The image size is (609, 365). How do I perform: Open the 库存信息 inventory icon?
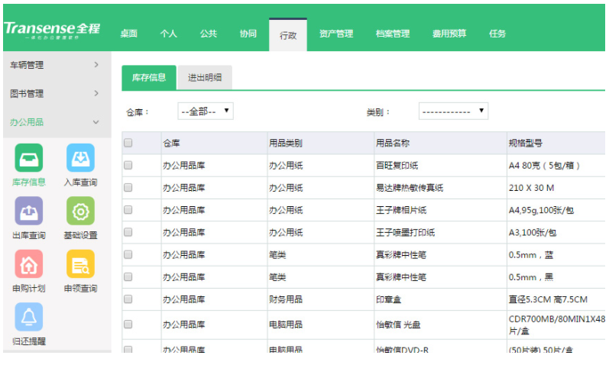pos(29,158)
